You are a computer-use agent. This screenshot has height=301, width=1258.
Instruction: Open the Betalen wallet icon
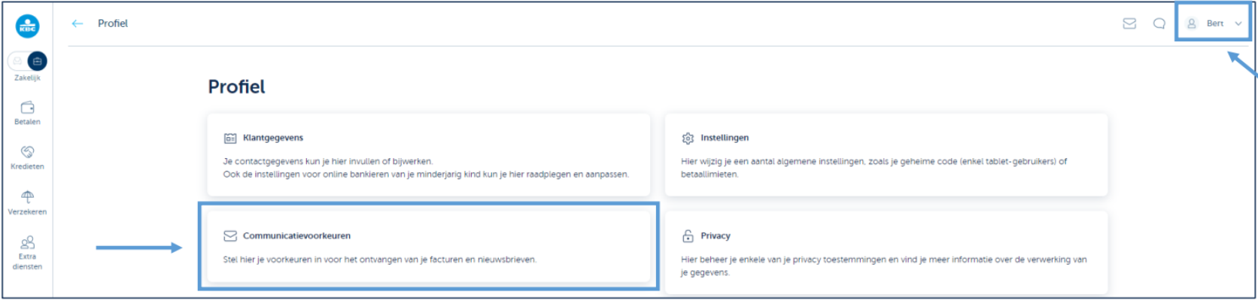[27, 108]
